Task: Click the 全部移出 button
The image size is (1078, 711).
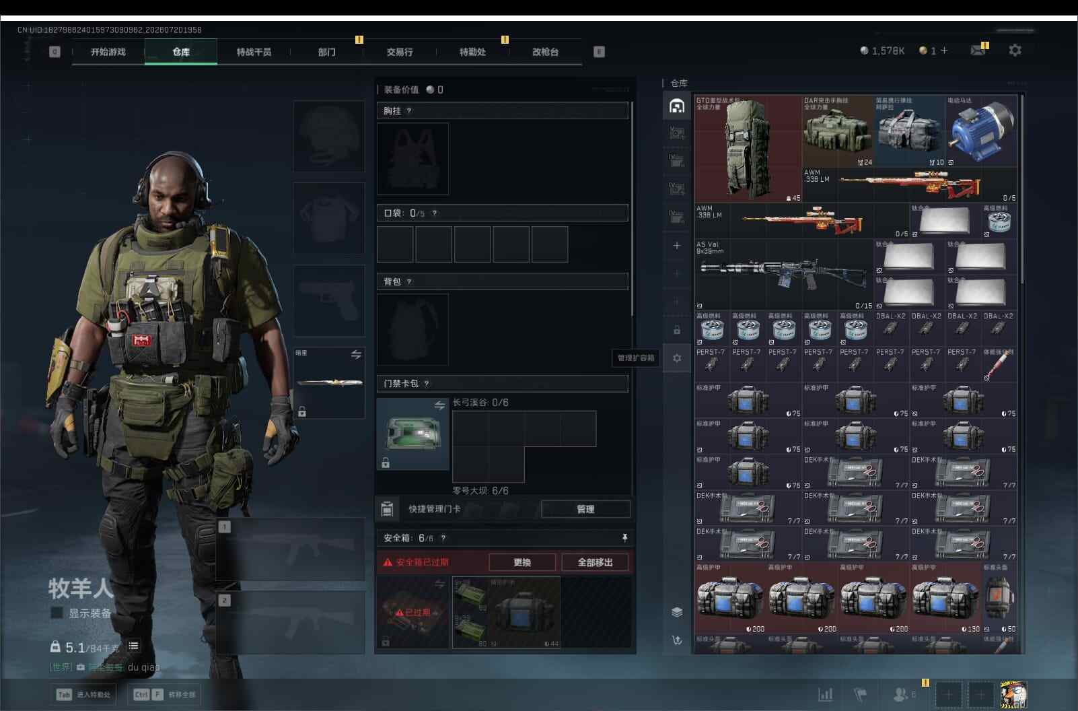Action: [595, 562]
